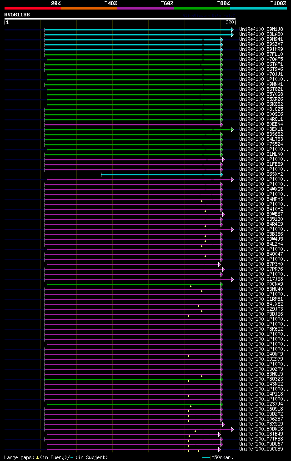Select hit label UniRef100_A7QAF5
291x461 pixels.
[x=261, y=59]
